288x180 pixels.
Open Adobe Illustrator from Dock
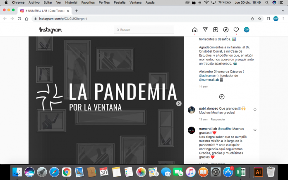tap(258, 172)
